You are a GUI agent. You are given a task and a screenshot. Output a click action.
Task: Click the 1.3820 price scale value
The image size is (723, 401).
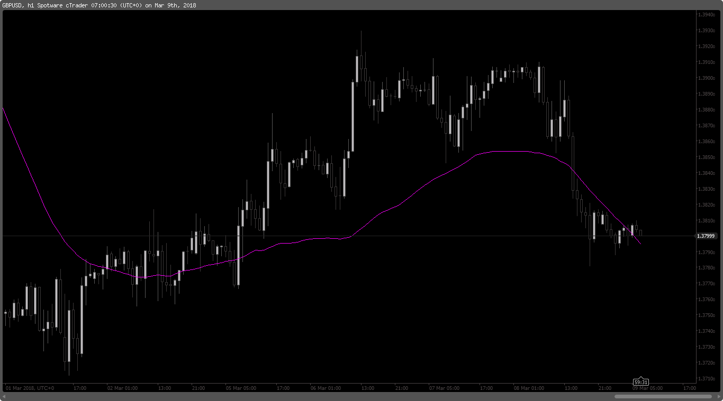pyautogui.click(x=707, y=205)
